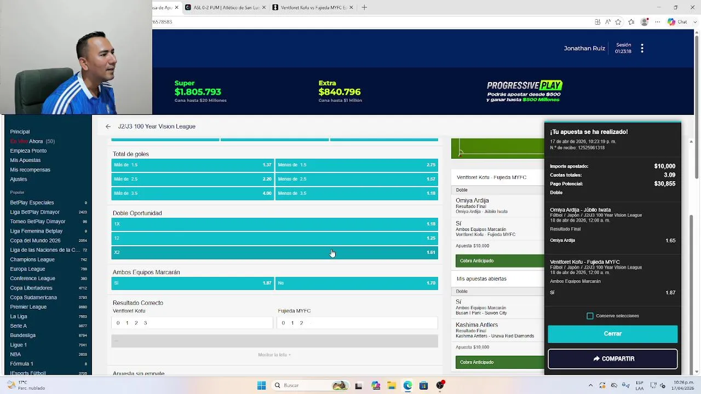The height and width of the screenshot is (394, 701).
Task: Open En Vivo Ahora (50) in sidebar
Action: tap(32, 141)
